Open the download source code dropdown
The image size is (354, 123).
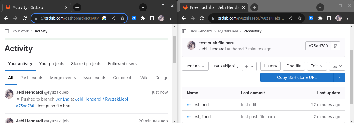tap(337, 66)
